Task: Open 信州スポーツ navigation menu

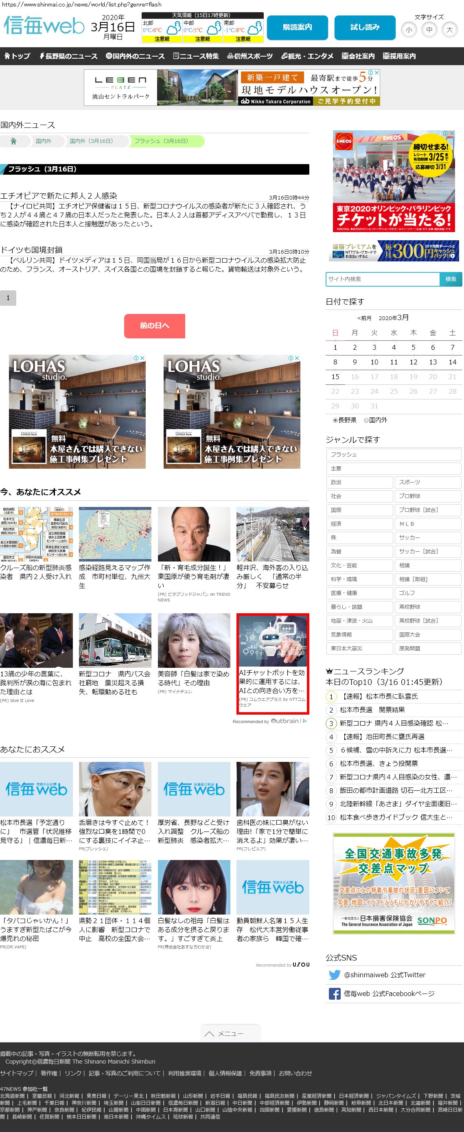Action: [250, 56]
